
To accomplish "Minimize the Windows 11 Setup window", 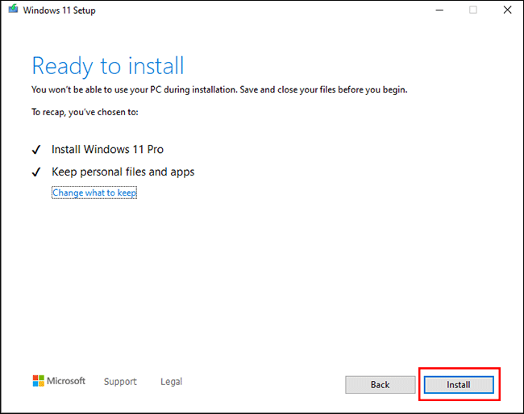I will pos(439,10).
